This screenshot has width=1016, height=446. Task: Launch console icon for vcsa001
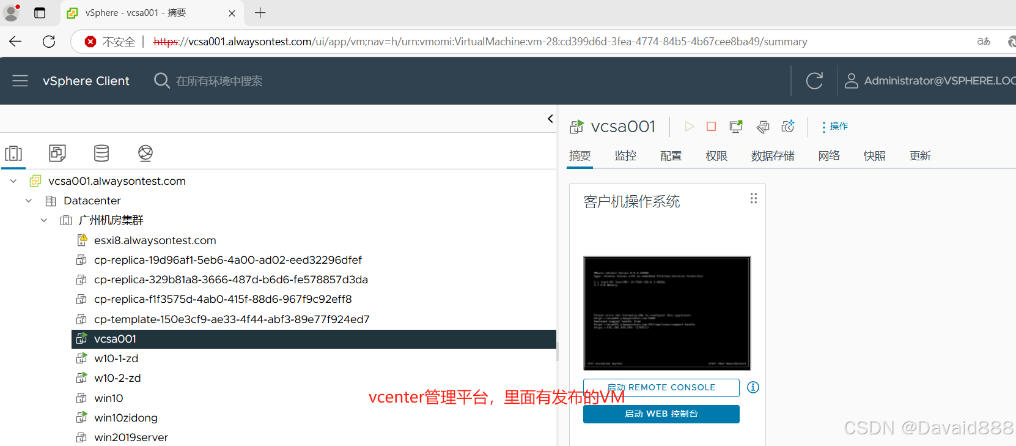pyautogui.click(x=736, y=126)
